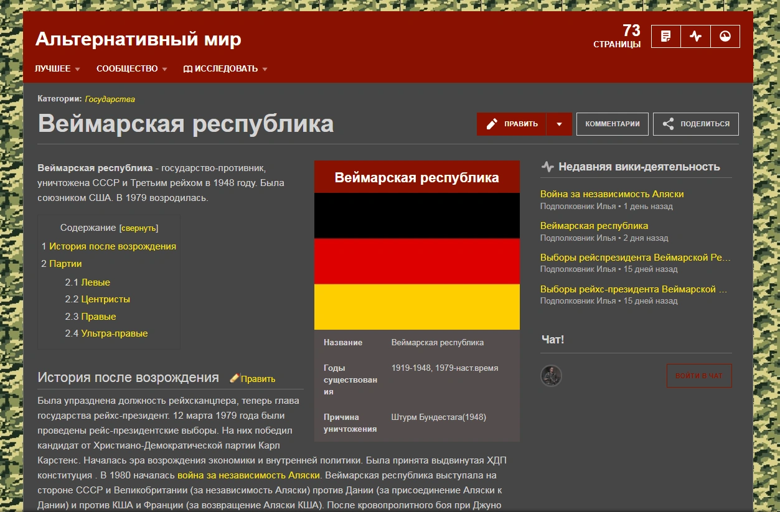Viewport: 780px width, 512px height.
Task: Jump to Ультра-правые subsection in contents
Action: click(114, 333)
